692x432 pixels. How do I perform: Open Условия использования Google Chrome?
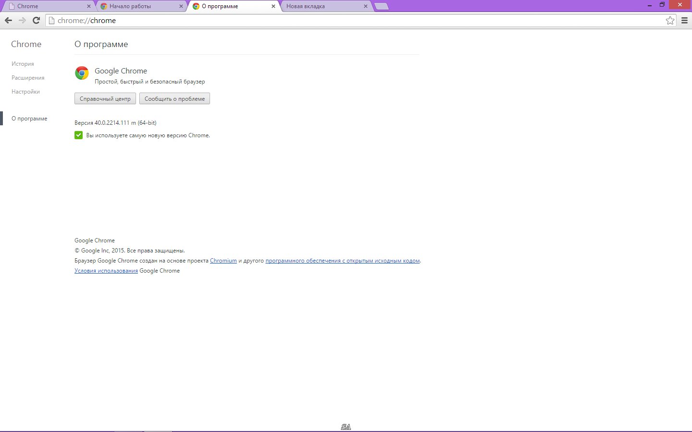point(106,270)
